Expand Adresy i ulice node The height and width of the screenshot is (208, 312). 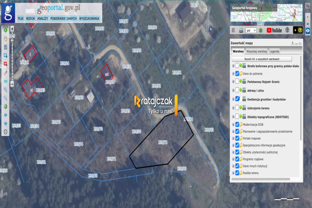(233, 90)
